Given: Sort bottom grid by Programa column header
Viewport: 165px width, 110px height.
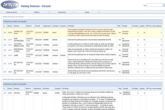Looking at the screenshot, I should click(x=58, y=88).
